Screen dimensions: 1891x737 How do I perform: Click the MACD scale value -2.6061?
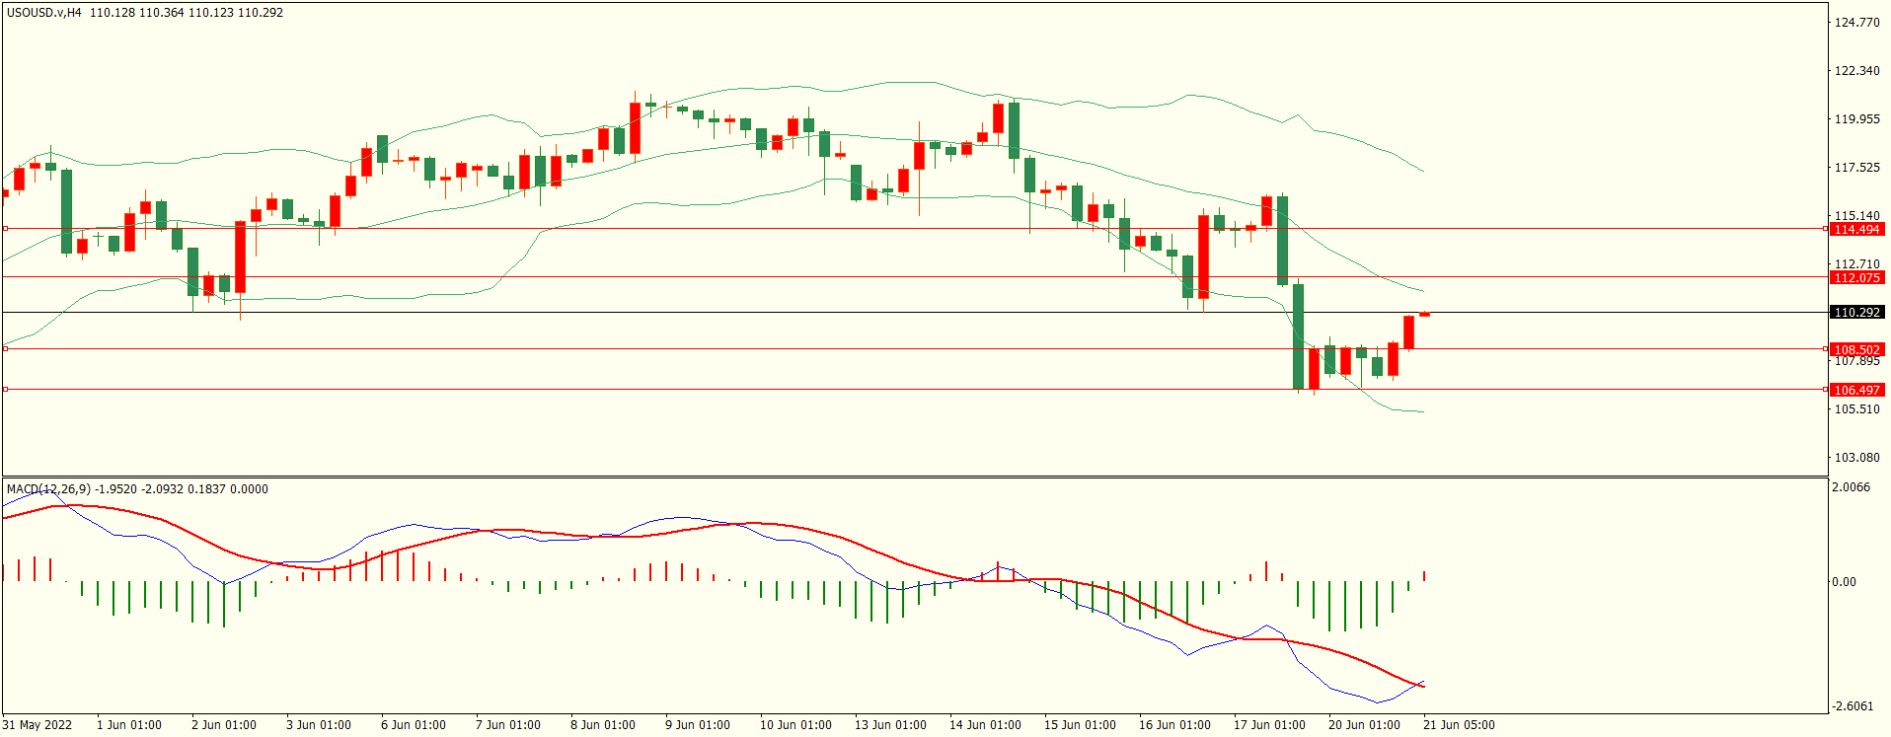coord(1853,705)
